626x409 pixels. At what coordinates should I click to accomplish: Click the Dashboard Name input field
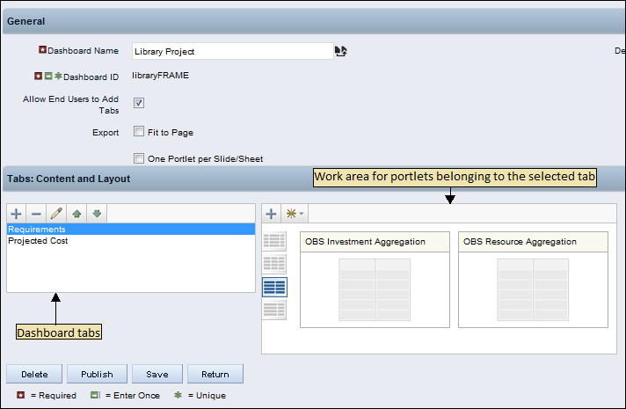coord(233,51)
